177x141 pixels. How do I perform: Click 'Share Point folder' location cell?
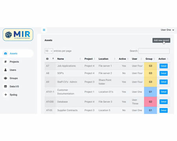[105, 82]
